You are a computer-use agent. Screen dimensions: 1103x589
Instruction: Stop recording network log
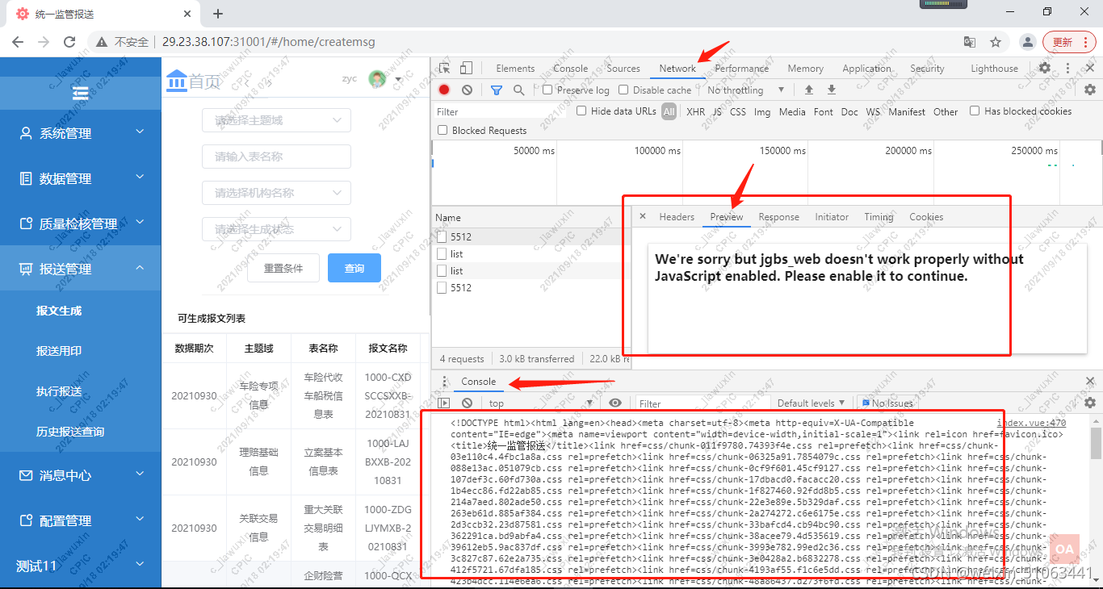(x=444, y=90)
